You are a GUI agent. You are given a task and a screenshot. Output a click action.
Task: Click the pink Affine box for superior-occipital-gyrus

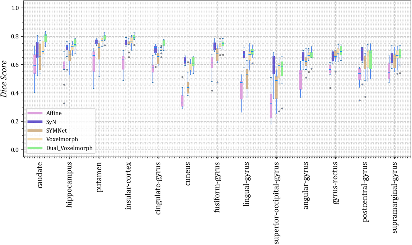271,105
